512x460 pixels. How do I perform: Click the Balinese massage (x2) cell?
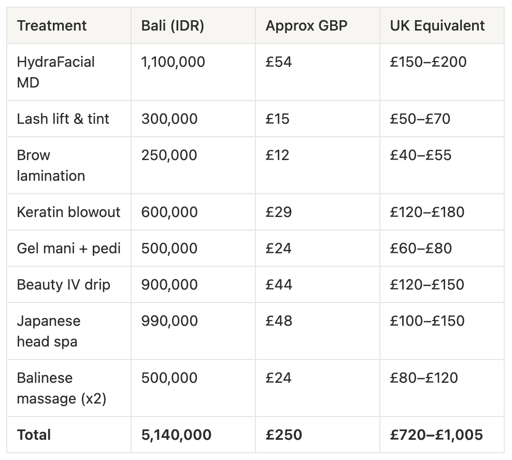point(69,388)
